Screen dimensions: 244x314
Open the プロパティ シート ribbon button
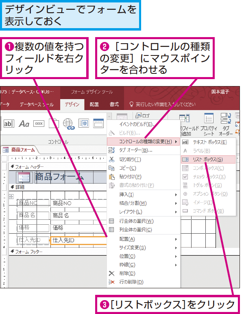(x=209, y=124)
